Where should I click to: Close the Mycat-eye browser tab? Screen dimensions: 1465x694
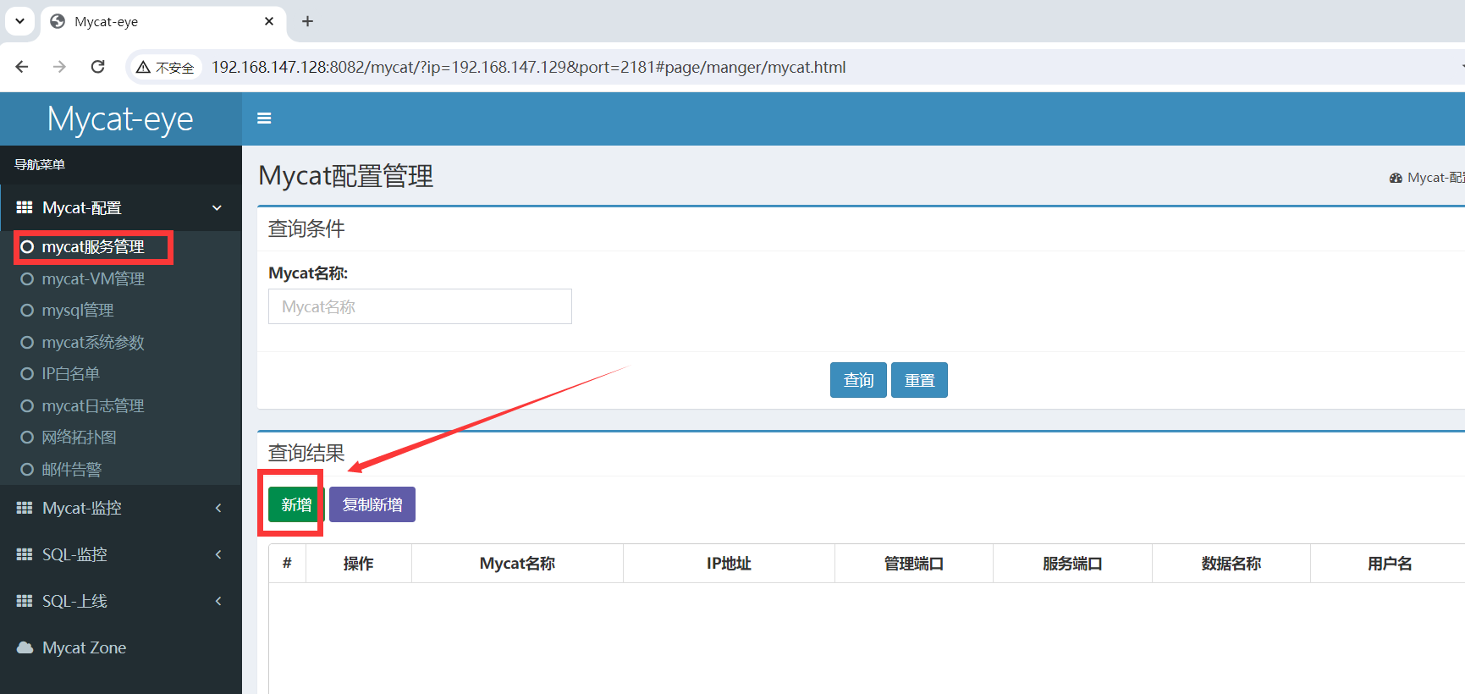coord(269,21)
